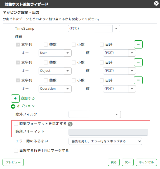This screenshot has width=160, height=169.
Task: Open help icon beside 時刻フォーマットを指定する
Action: pos(70,124)
